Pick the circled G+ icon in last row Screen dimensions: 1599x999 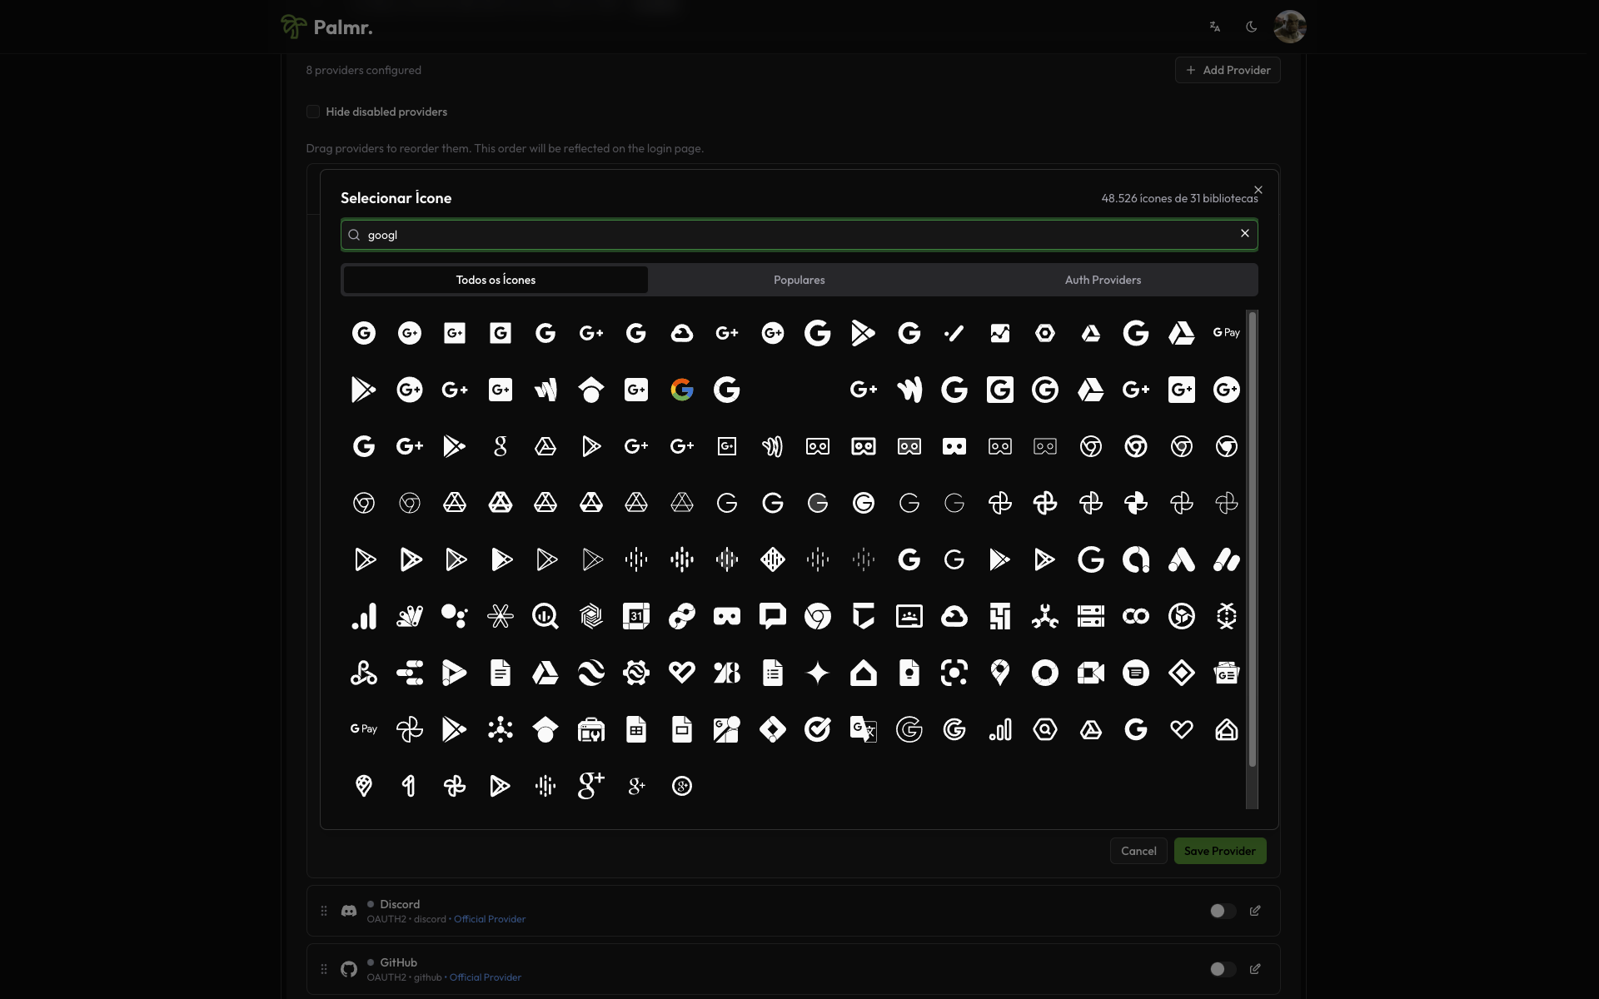[681, 786]
